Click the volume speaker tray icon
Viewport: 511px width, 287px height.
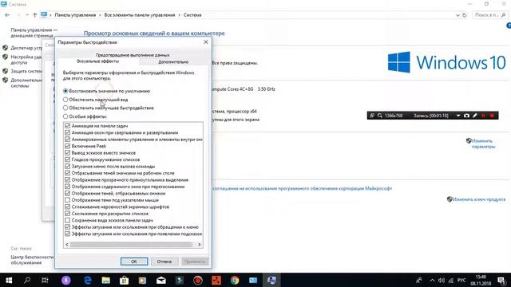[x=442, y=280]
